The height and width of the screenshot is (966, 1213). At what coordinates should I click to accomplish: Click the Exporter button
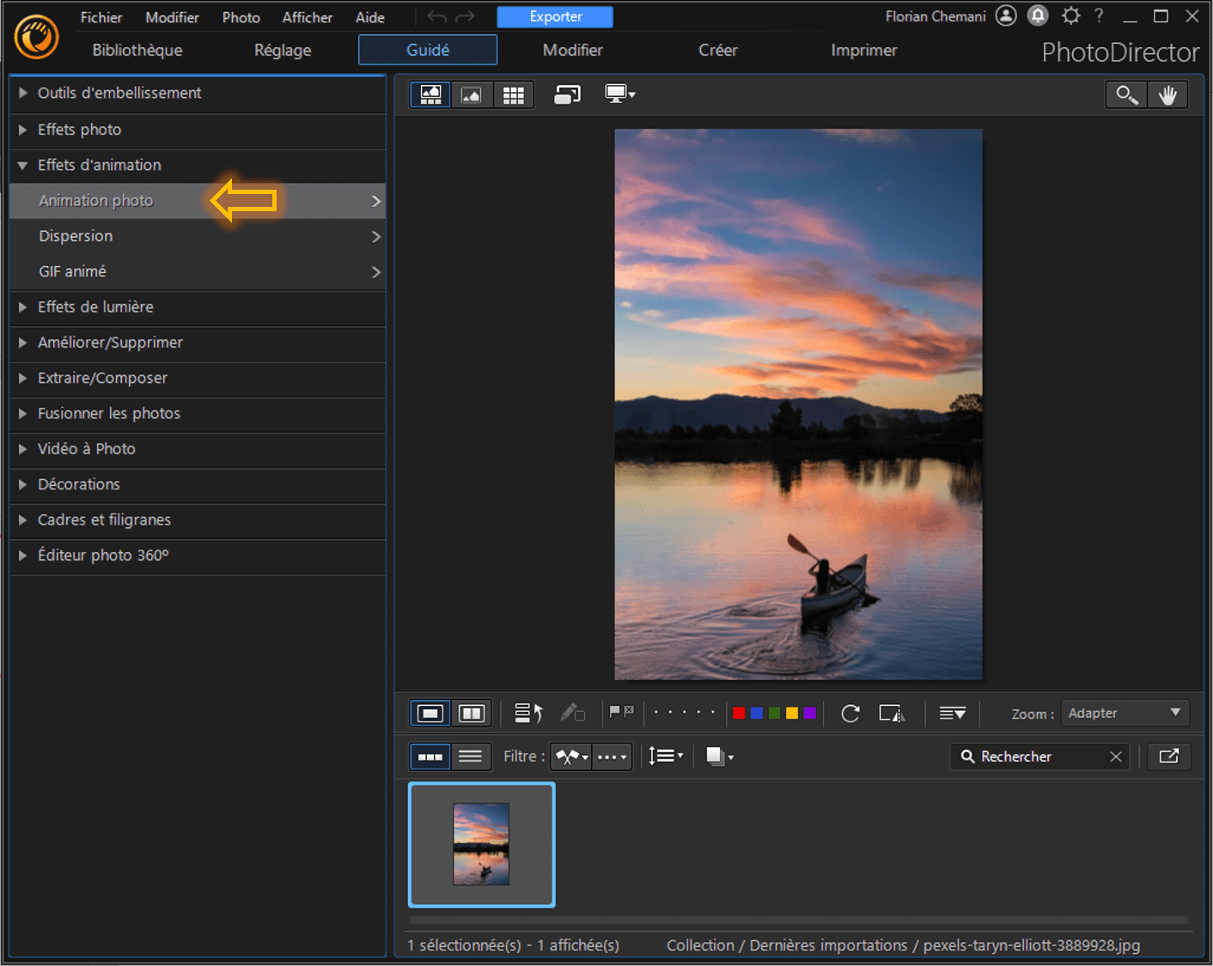pos(554,16)
